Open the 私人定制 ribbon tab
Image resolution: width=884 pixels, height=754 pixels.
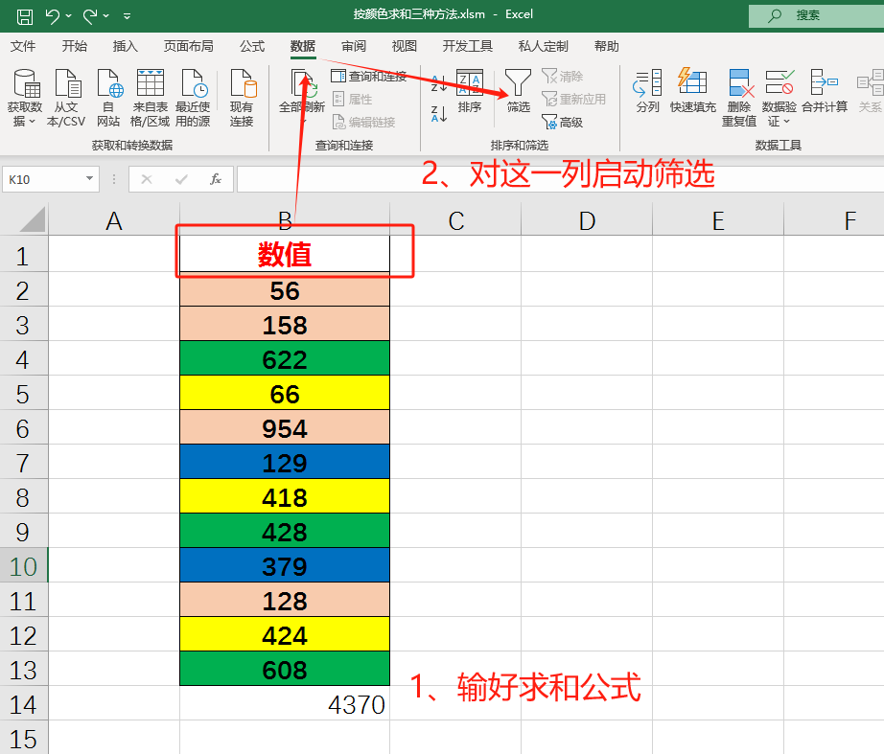tap(543, 46)
